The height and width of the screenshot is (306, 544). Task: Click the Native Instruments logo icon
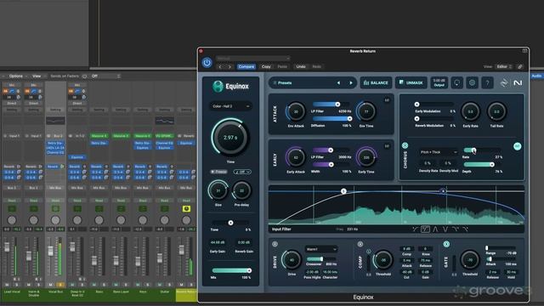[x=518, y=83]
